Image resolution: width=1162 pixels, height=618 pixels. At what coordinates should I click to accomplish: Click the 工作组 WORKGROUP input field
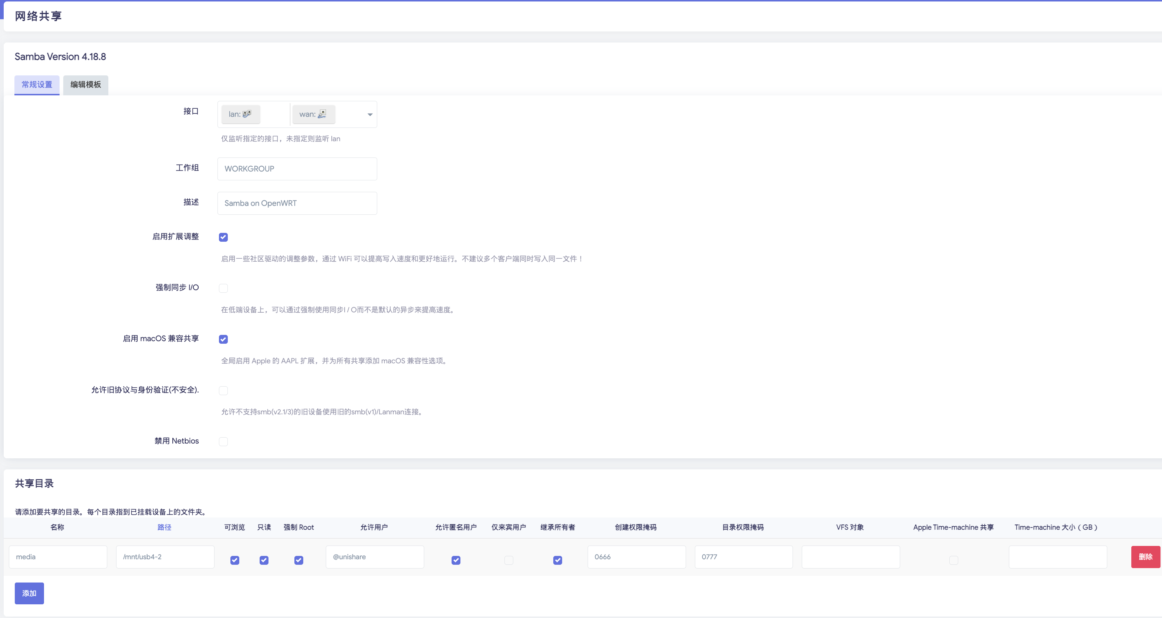(297, 169)
